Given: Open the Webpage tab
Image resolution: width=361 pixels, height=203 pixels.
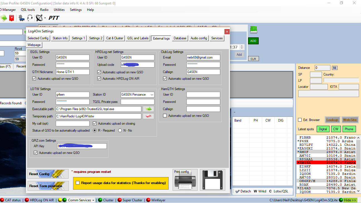Looking at the screenshot, I should (x=34, y=45).
